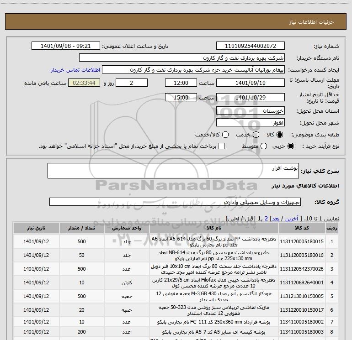Click the page header جزئیات اطلاعات نیاز
This screenshot has height=340, width=352.
pos(312,22)
